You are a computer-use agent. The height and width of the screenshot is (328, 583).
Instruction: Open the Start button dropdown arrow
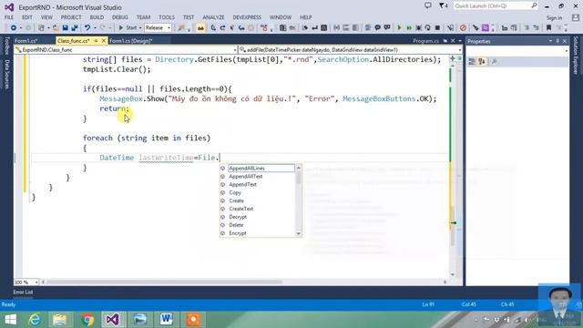(x=140, y=28)
